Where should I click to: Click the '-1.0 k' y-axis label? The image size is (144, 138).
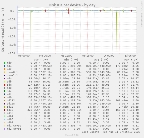[12, 28]
